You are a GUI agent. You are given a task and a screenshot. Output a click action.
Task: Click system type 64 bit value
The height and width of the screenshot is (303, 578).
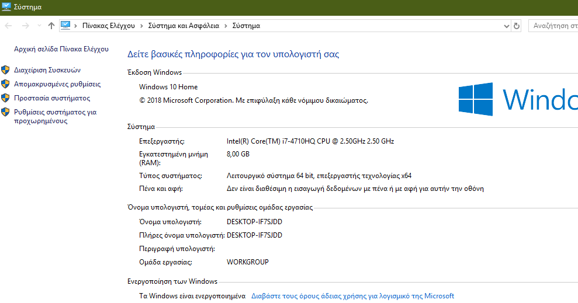pyautogui.click(x=319, y=176)
